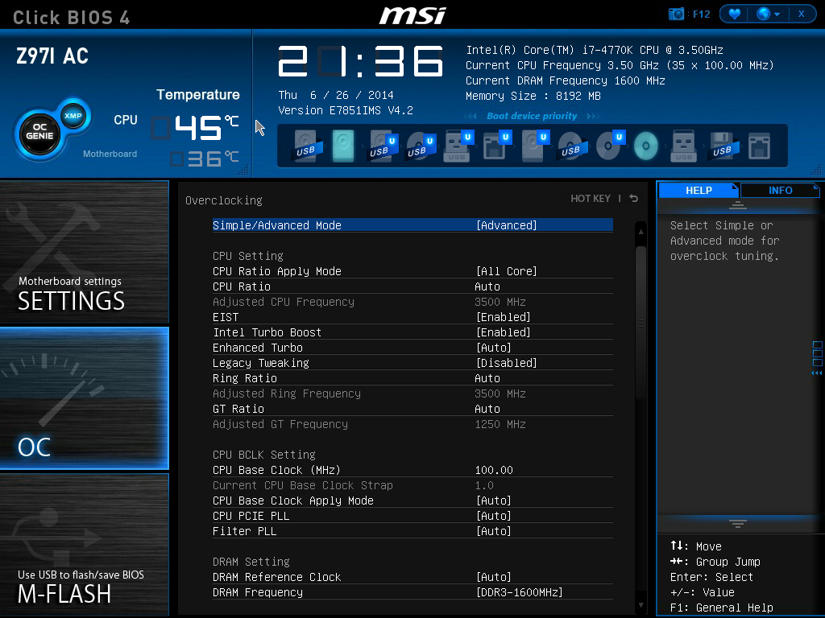Click the Adjusted CPU Frequency 3500 MHz row

412,302
